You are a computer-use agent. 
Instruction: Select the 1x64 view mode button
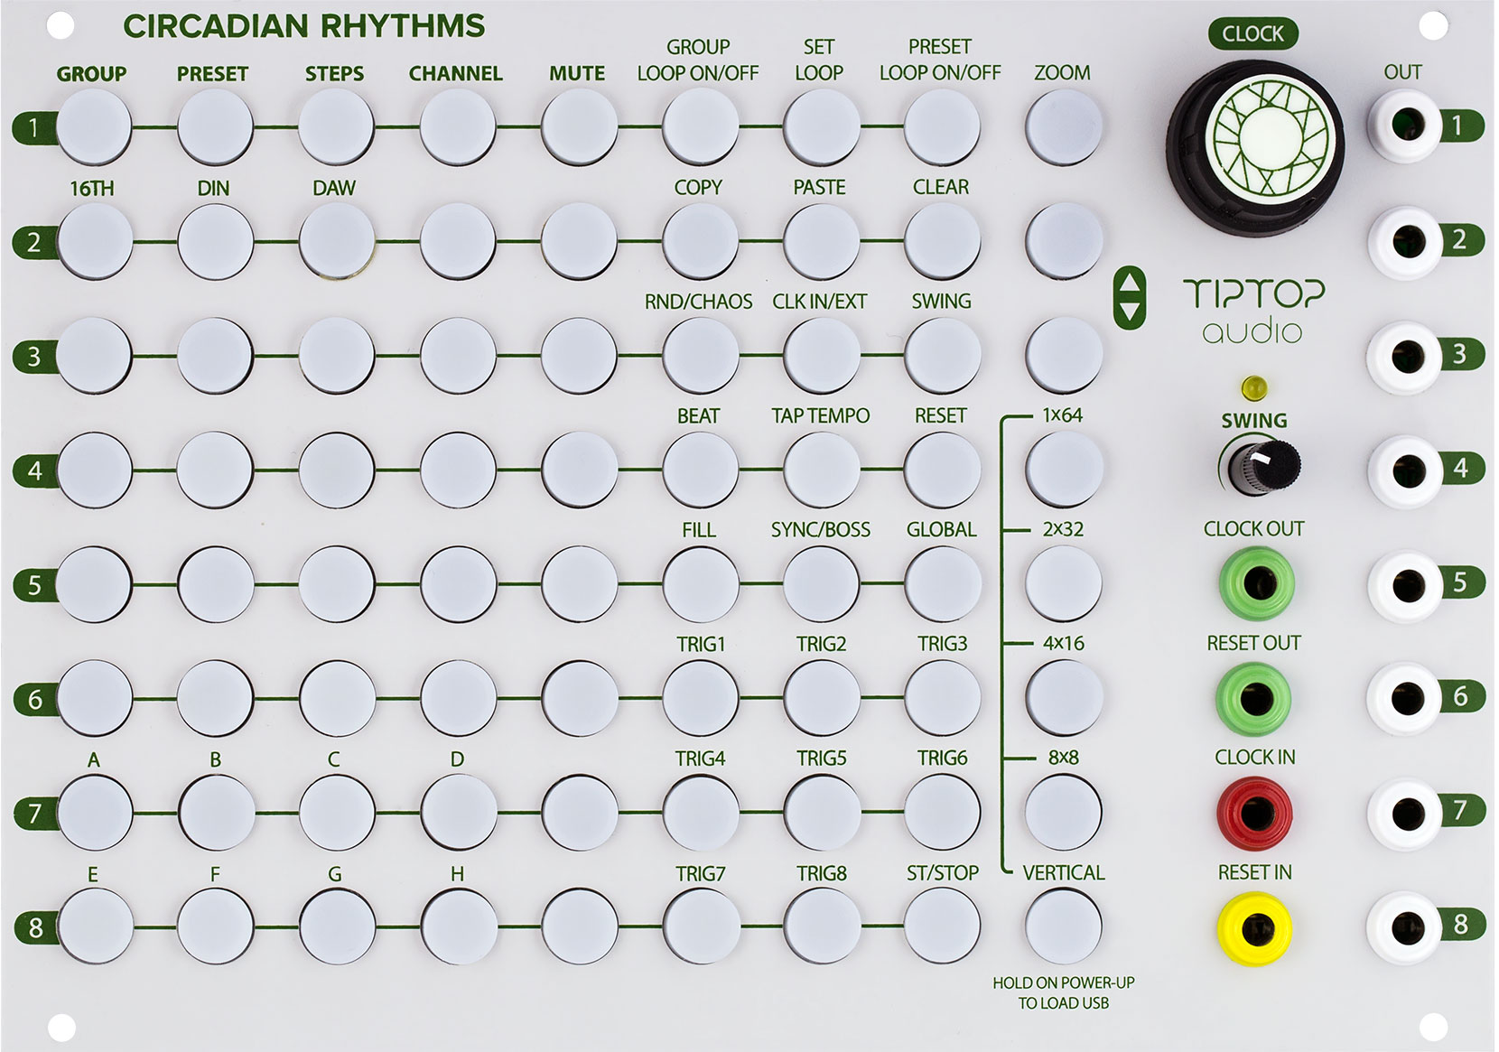[x=1064, y=470]
